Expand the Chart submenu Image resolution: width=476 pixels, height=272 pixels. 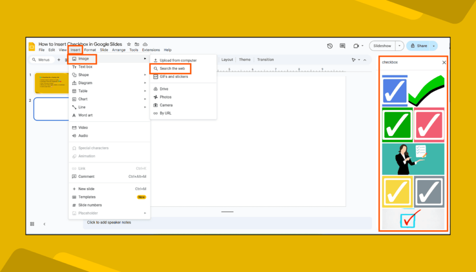(x=109, y=99)
